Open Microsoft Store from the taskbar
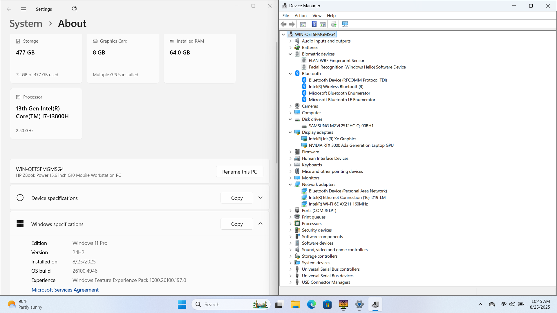557x313 pixels. 327,304
